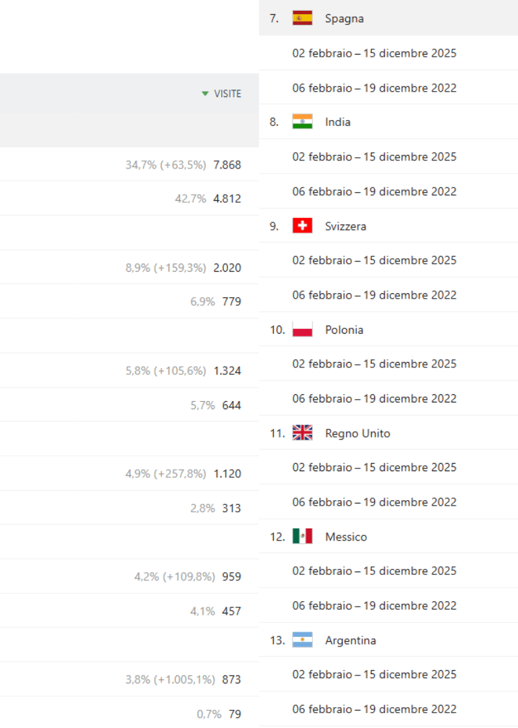Click the Switzerland flag icon
The width and height of the screenshot is (518, 728).
coord(302,226)
